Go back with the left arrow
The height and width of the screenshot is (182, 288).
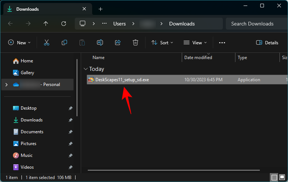click(10, 24)
